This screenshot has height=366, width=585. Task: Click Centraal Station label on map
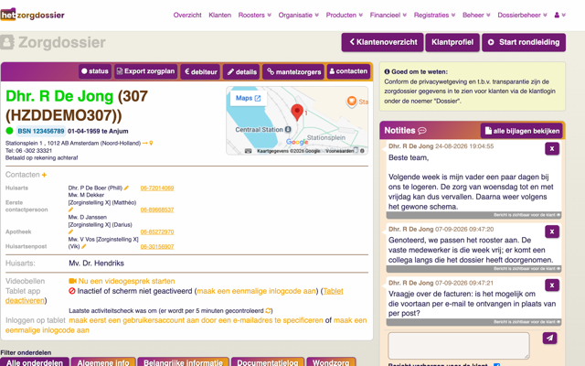point(260,130)
